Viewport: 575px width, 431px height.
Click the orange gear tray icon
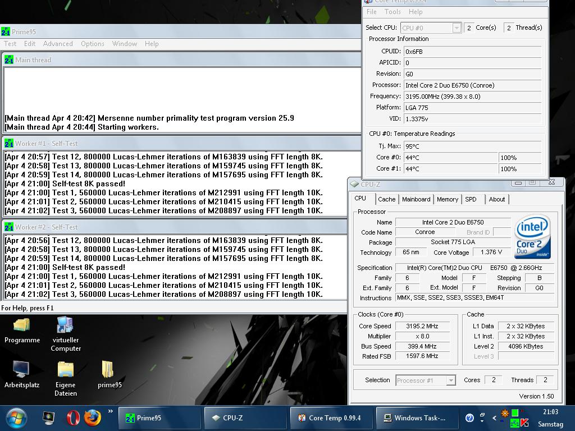505,414
